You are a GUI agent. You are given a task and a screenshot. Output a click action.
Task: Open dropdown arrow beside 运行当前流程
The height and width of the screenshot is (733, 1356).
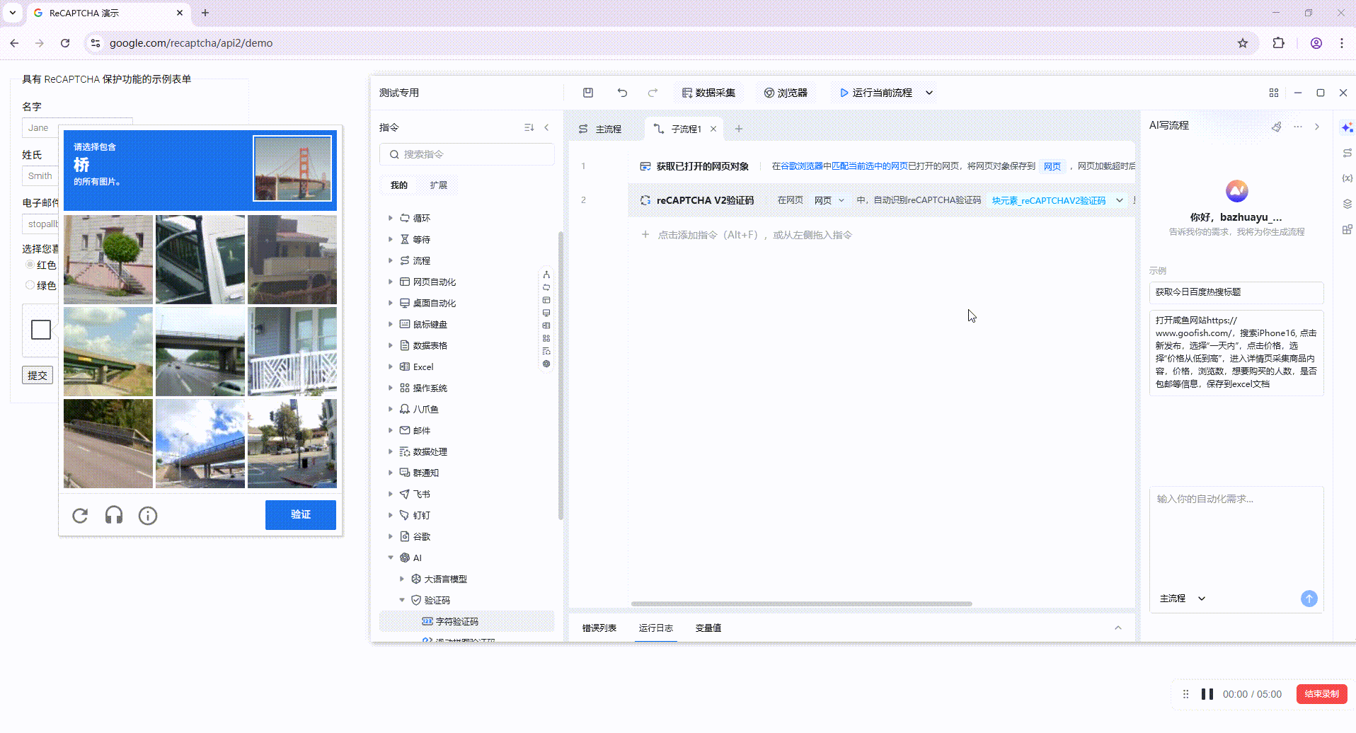[x=929, y=93]
